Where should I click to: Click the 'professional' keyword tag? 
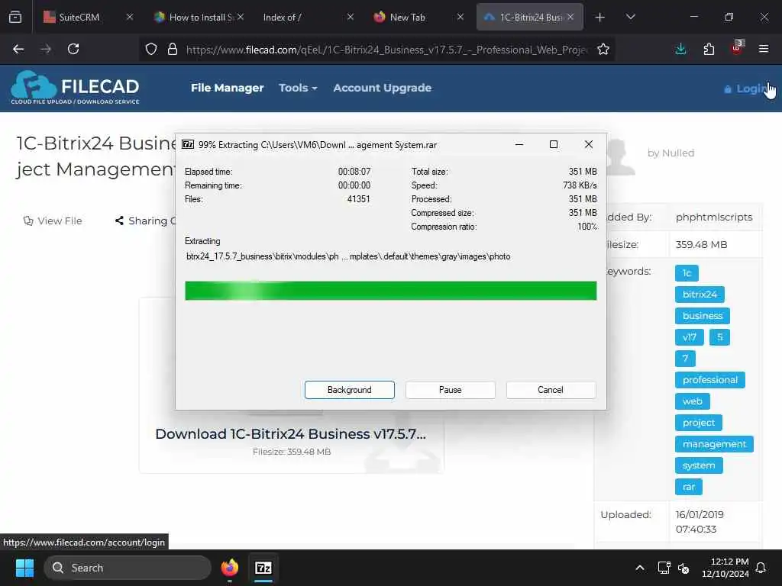710,380
